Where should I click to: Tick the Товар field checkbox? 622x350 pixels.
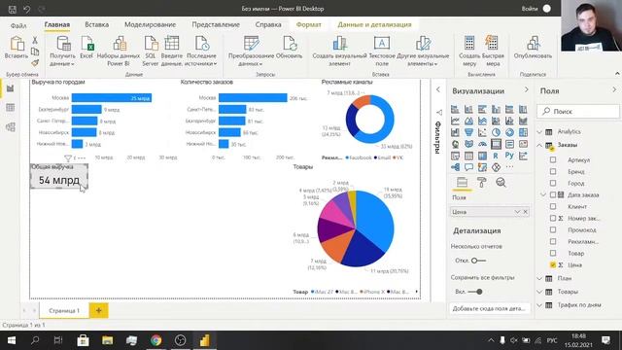coord(553,253)
